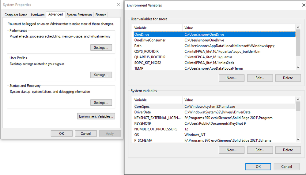Screen dimensions: 306x175
Task: Select the QUARTUS_ROOTDIR user variable
Action: tap(150, 57)
